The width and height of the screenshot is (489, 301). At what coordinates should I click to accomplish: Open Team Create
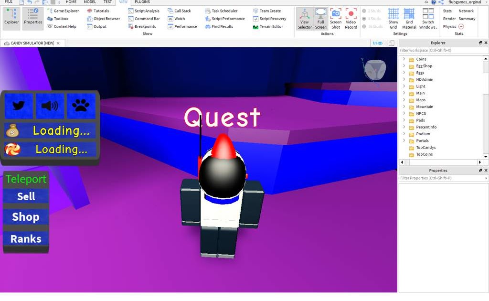(x=266, y=11)
